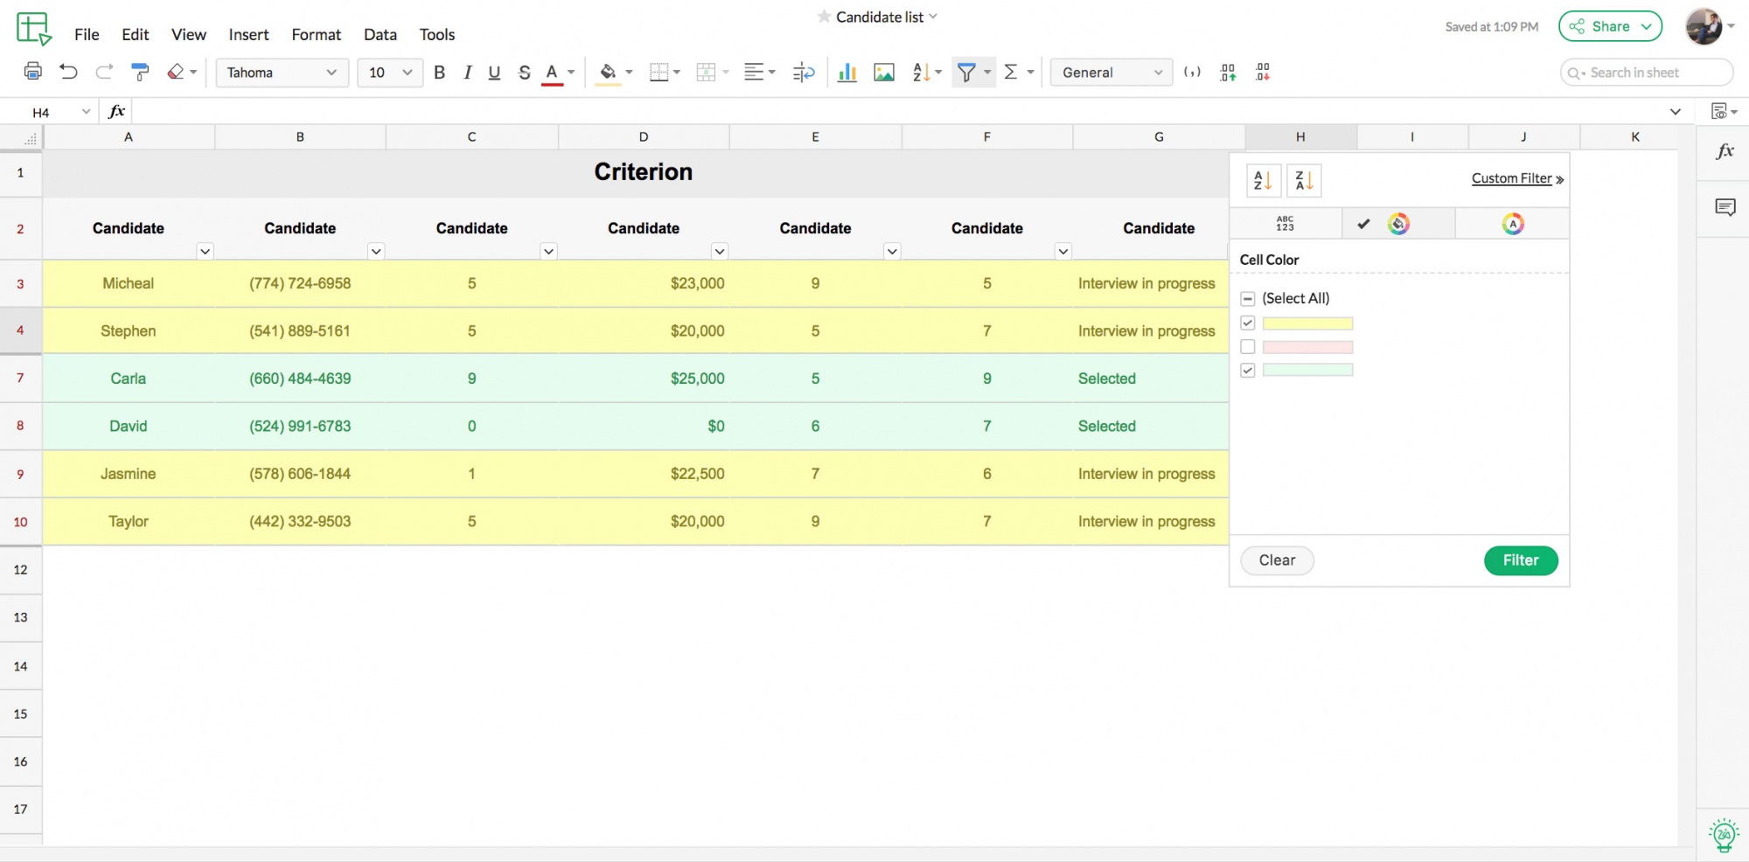Screen dimensions: 1749x862
Task: Click the wrap text icon
Action: point(803,73)
